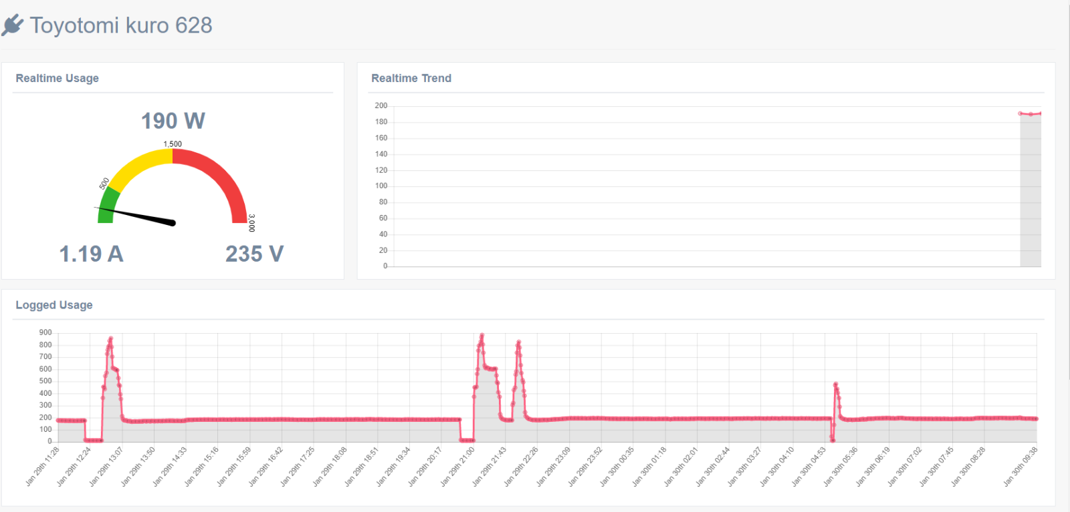Click the Jan 29th 12:24 axis label

point(74,467)
